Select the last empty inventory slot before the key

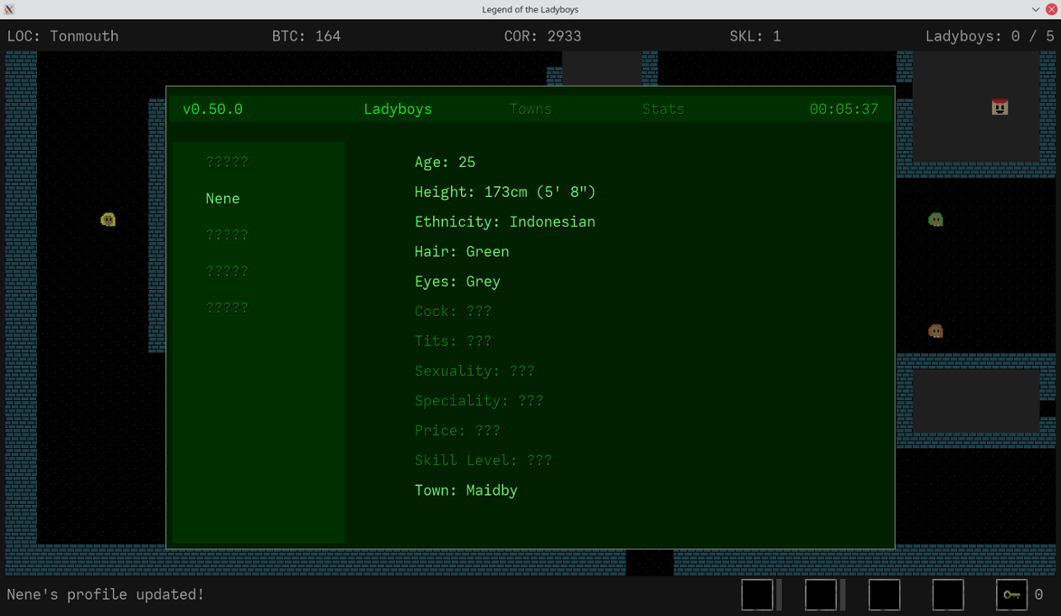pos(947,595)
